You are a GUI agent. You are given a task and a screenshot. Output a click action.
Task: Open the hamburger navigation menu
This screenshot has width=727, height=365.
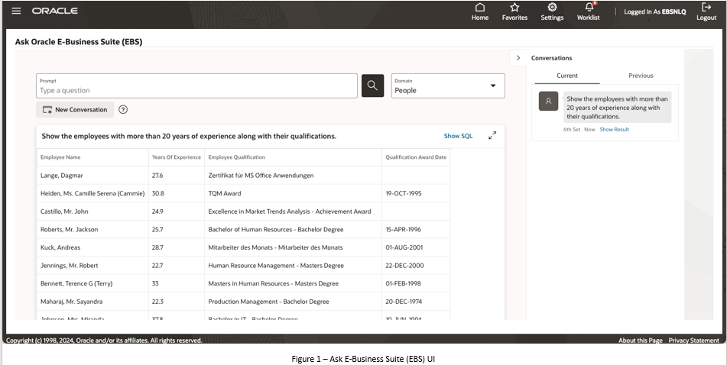tap(16, 11)
